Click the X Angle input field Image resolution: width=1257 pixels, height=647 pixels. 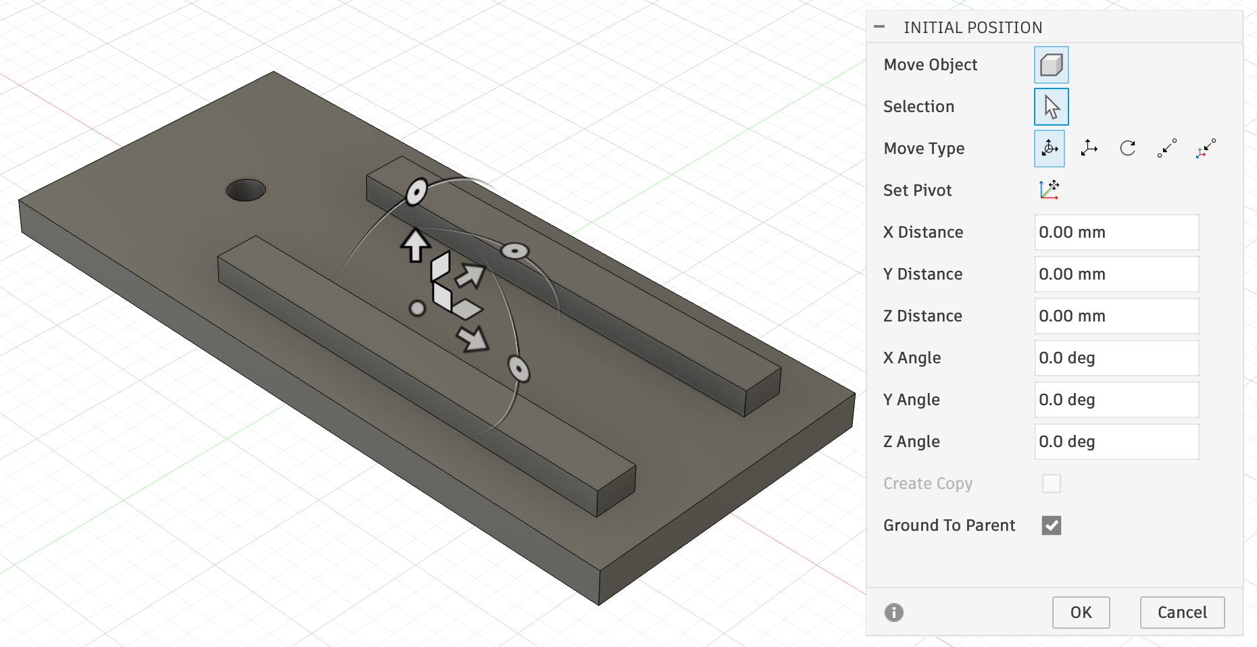(1116, 358)
